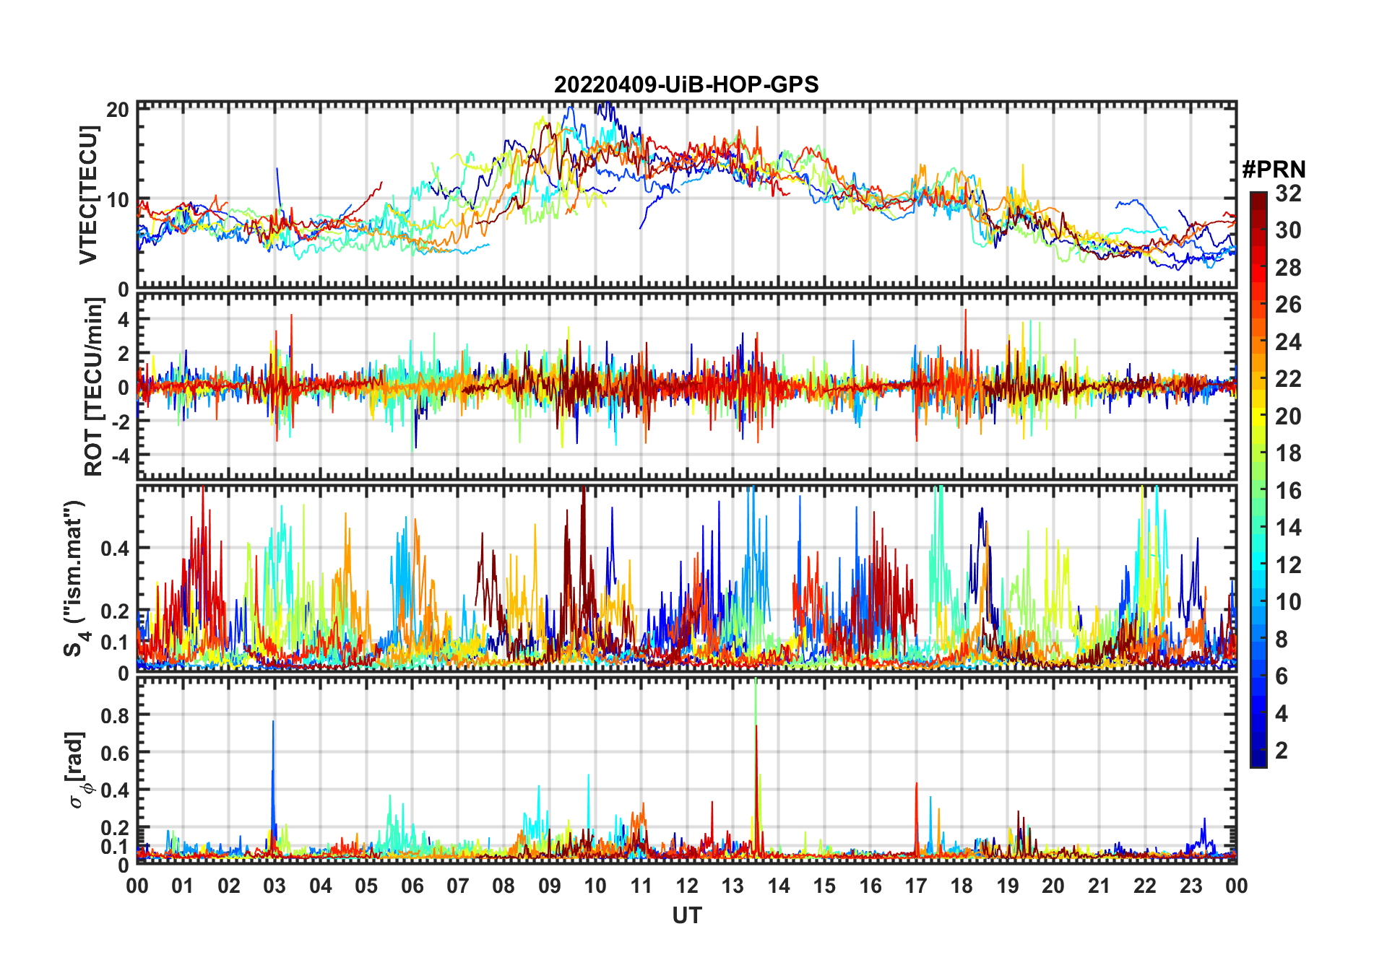Image resolution: width=1374 pixels, height=960 pixels.
Task: Click the colorbar tick label 32
Action: 1288,193
